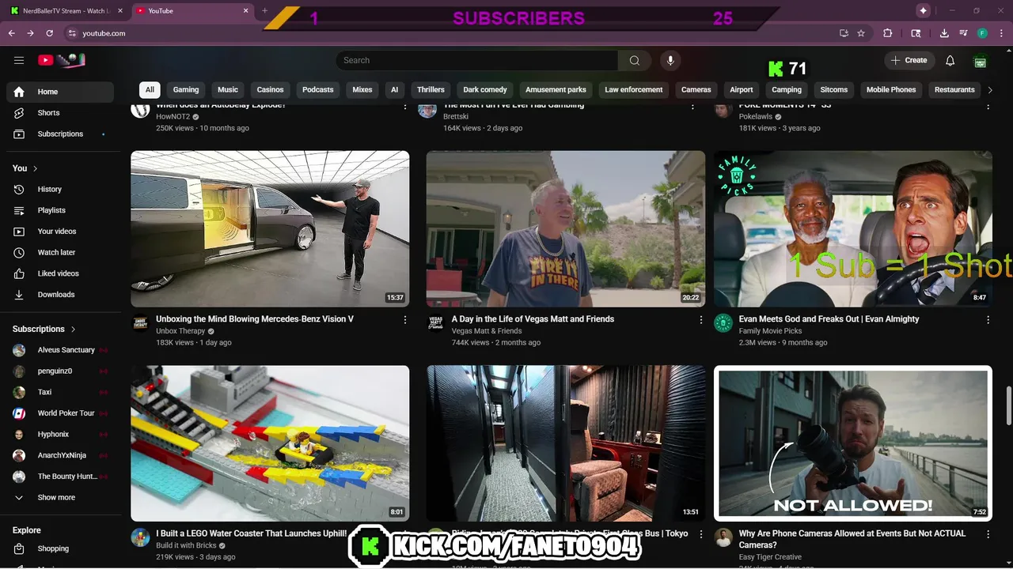This screenshot has height=569, width=1013.
Task: Go back in browser
Action: tap(12, 33)
